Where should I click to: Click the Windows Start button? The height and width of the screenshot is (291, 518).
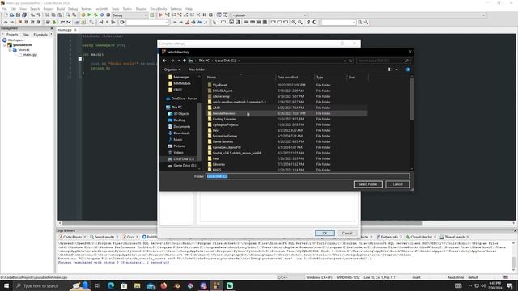pyautogui.click(x=6, y=285)
